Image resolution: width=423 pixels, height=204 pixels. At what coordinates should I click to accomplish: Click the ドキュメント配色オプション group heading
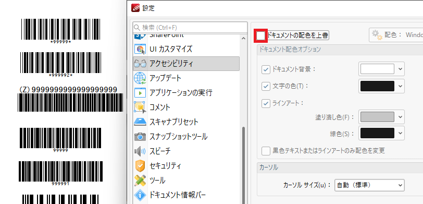[290, 50]
